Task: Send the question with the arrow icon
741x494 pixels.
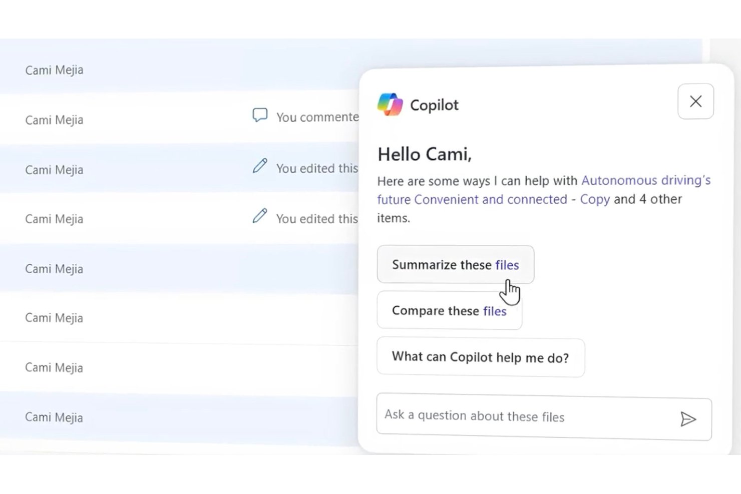Action: coord(688,419)
